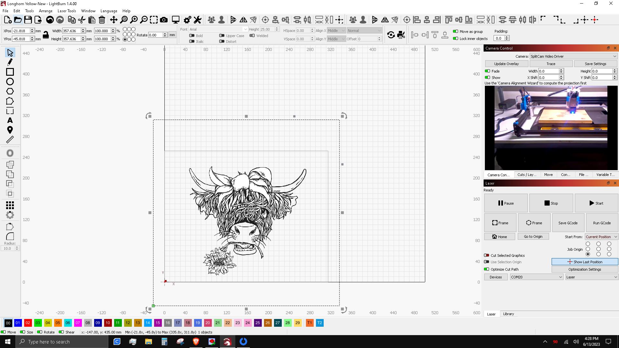Toggle the aspect ratio lock icon
Image resolution: width=619 pixels, height=348 pixels.
(x=46, y=35)
